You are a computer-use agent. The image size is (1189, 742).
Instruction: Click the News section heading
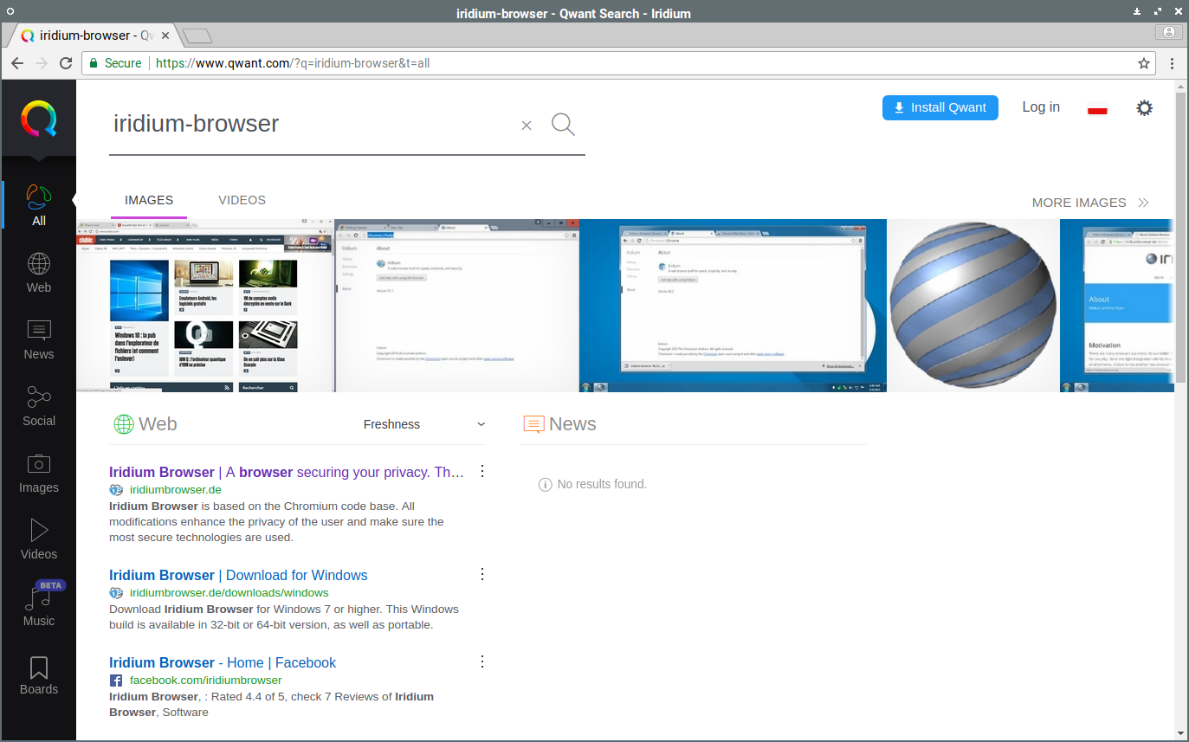tap(572, 424)
